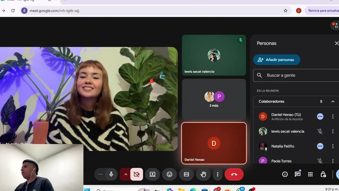Screen dimensions: 339x191
Task: Click the address bar URL meet.google.com/rvh-tgtb-wjj
Action: (x=54, y=11)
